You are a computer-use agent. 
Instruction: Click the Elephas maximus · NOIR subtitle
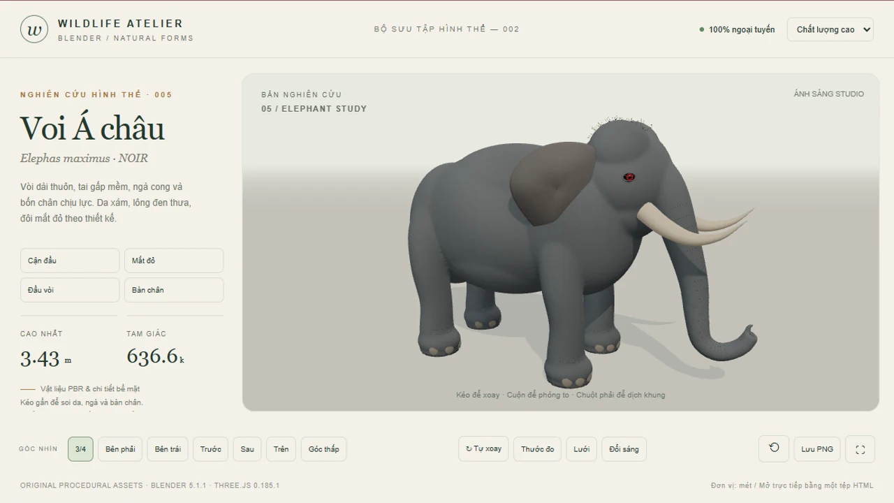[x=84, y=158]
